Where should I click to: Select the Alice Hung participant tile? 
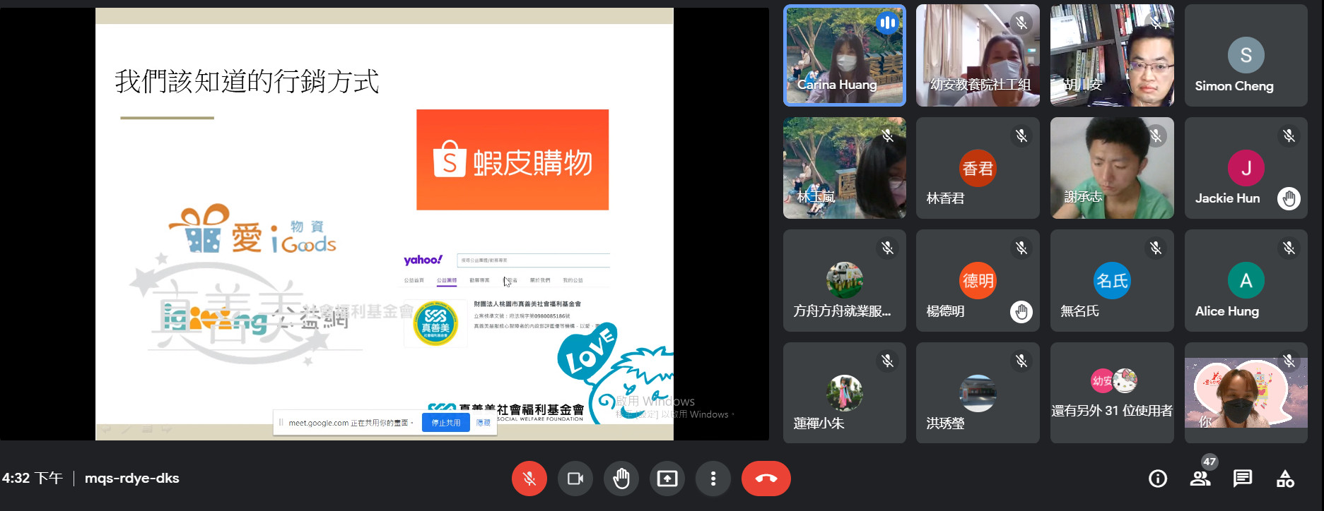click(1246, 280)
